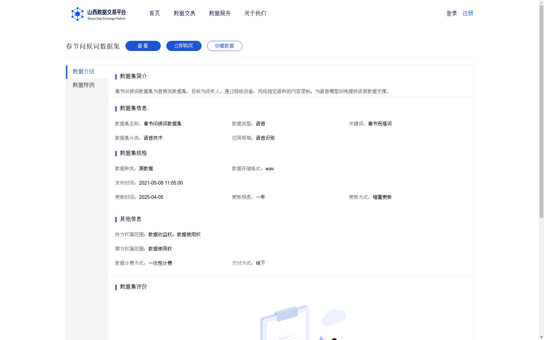Select the 数据介绍 sidebar tab
Image resolution: width=544 pixels, height=340 pixels.
tap(87, 72)
